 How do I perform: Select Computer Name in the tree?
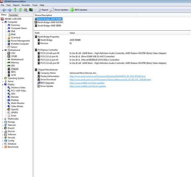19,28
